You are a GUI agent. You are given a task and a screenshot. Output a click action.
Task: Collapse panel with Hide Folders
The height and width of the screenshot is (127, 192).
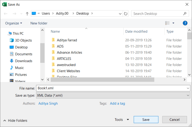click(x=15, y=120)
